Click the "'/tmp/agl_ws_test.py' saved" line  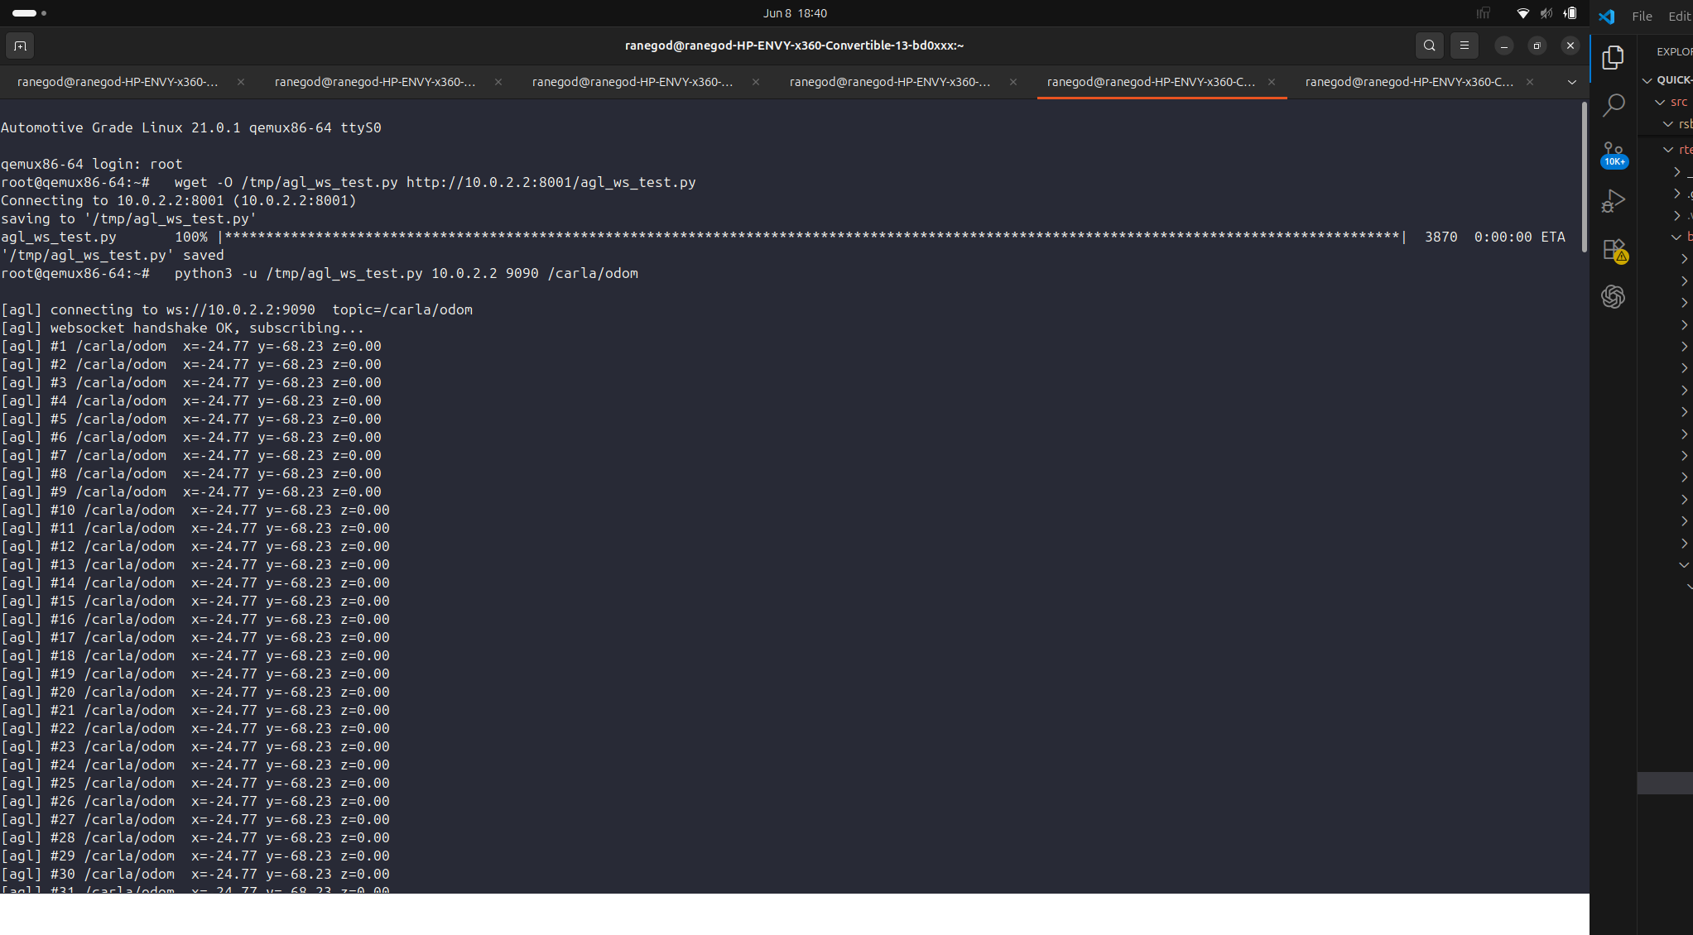point(113,255)
